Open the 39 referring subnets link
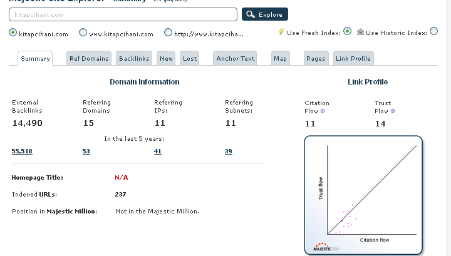The image size is (451, 256). [x=229, y=151]
